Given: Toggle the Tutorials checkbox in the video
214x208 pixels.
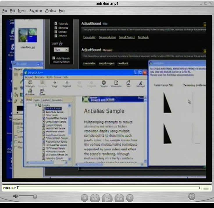Looking at the screenshot, I should pyautogui.click(x=56, y=23).
